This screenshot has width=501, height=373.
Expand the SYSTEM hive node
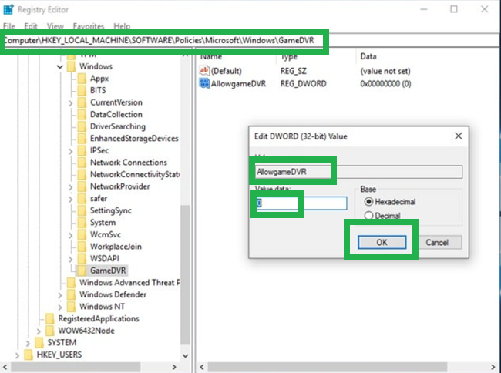pos(28,343)
